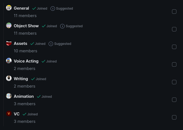Viewport: 183px width, 130px height.
Task: Open the Animation room name
Action: pyautogui.click(x=24, y=96)
